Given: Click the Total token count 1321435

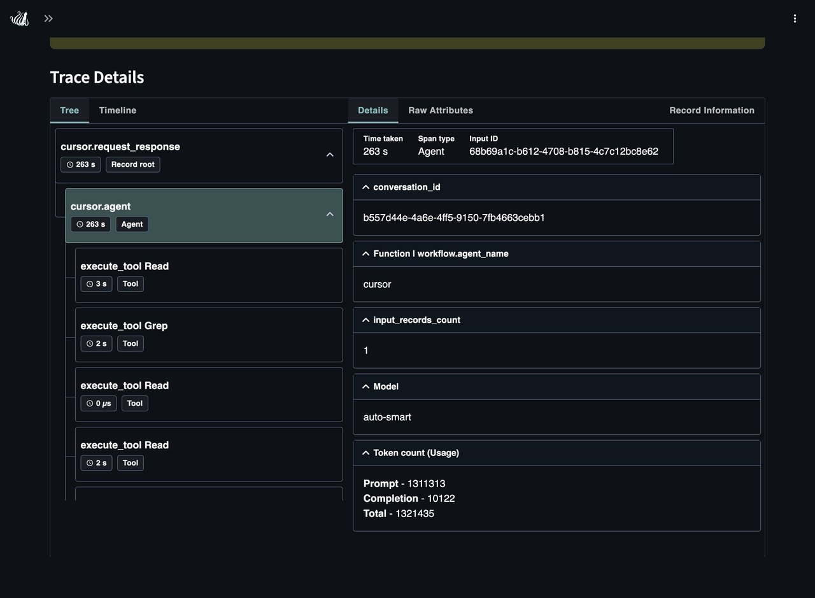Looking at the screenshot, I should (x=415, y=513).
